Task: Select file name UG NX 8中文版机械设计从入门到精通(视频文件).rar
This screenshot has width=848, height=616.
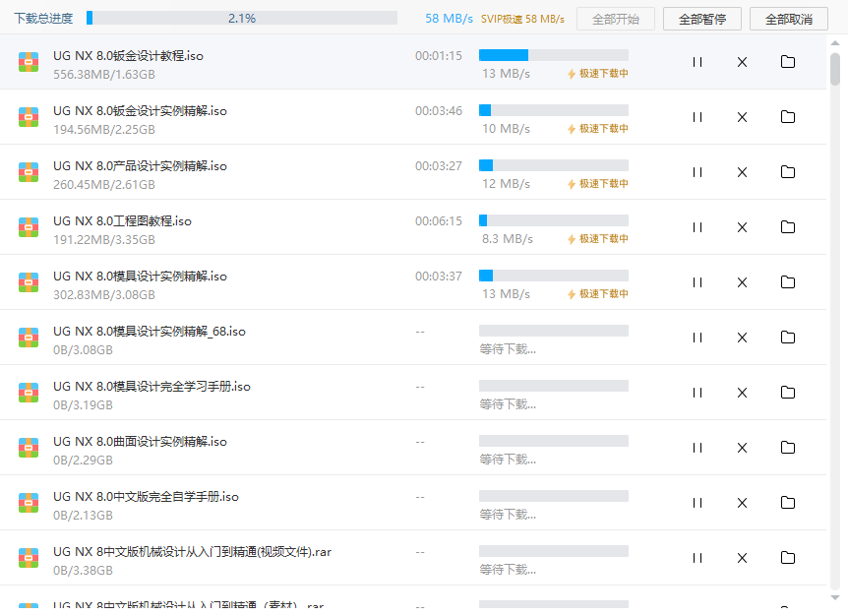Action: (192, 552)
